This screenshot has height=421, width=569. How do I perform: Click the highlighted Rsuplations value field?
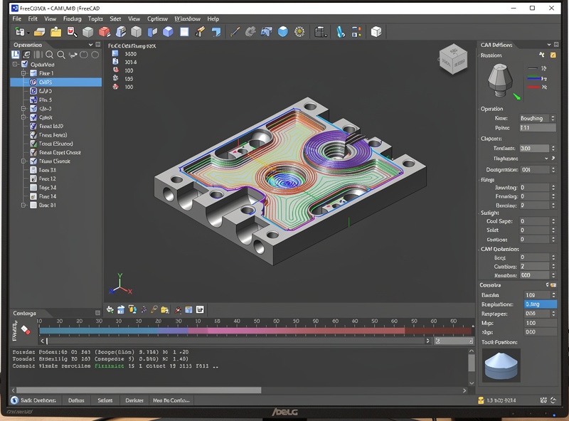[x=541, y=304]
